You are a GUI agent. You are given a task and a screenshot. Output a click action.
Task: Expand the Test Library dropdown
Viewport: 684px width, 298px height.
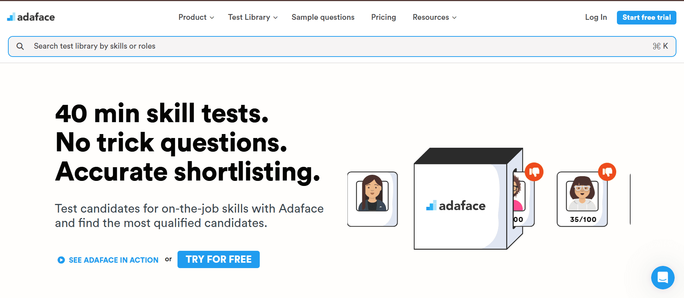pyautogui.click(x=253, y=17)
